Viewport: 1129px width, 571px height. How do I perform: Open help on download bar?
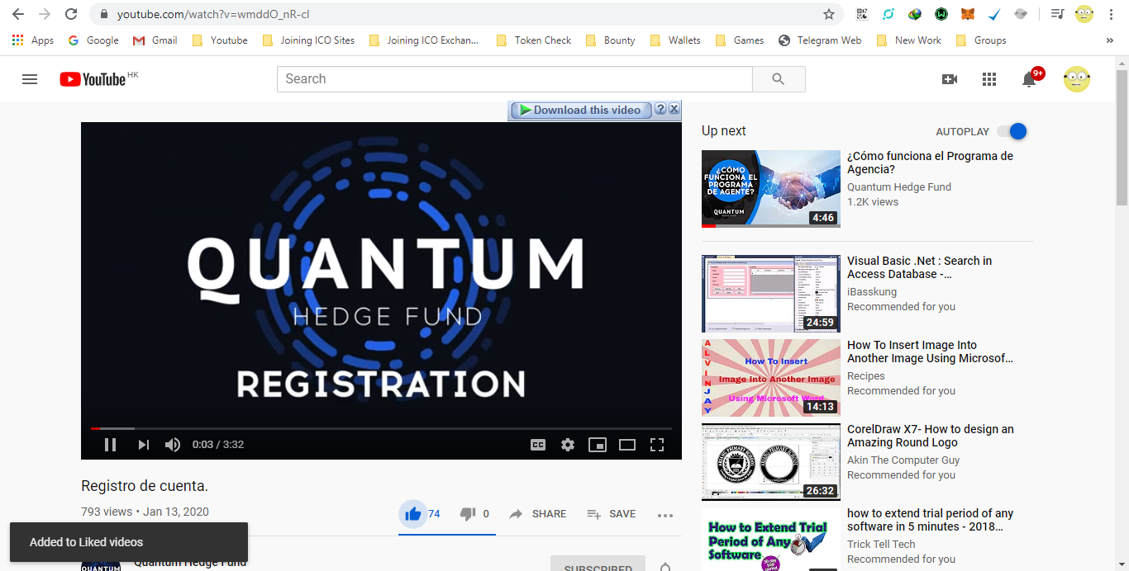tap(660, 109)
